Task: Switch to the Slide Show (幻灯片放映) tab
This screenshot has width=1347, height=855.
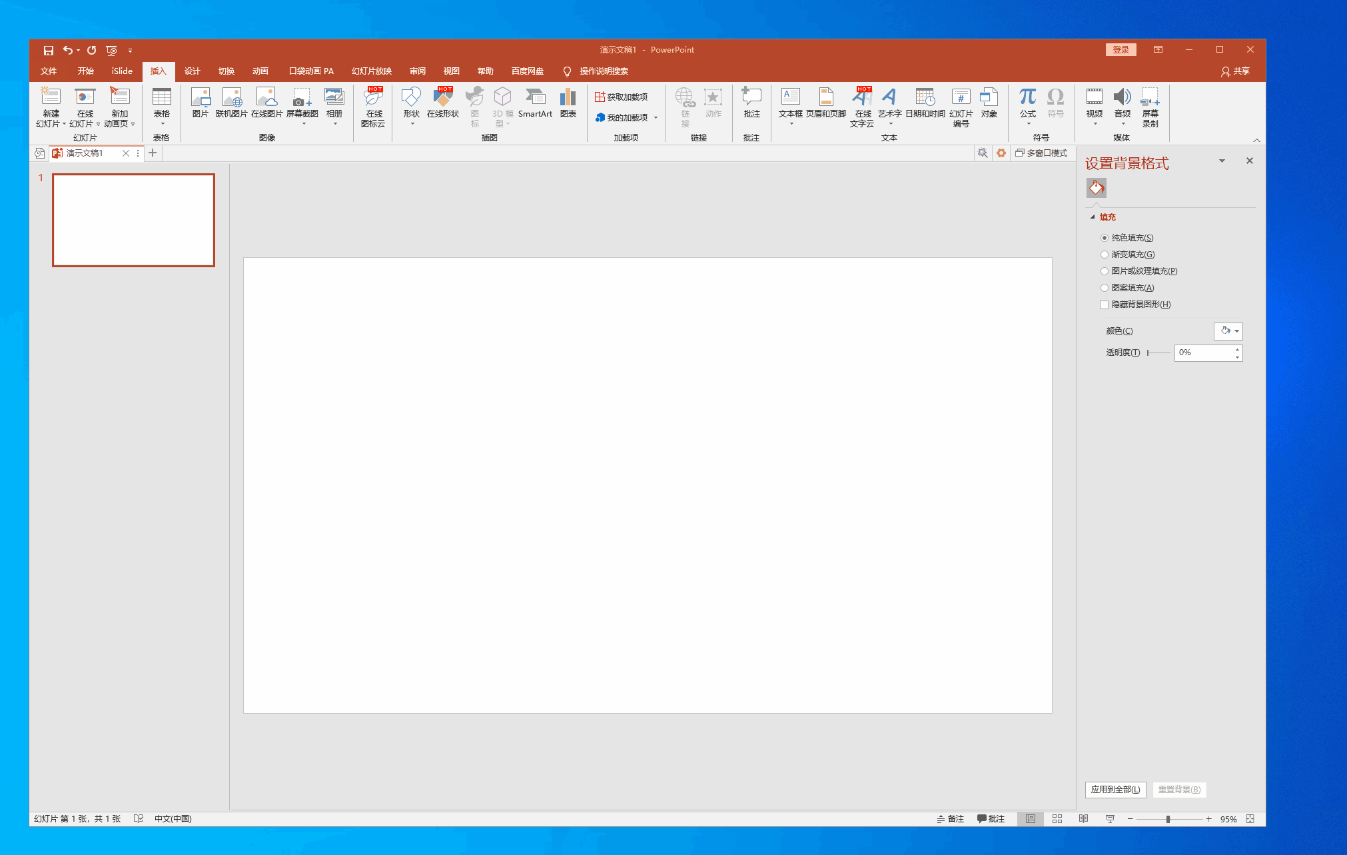Action: point(372,71)
